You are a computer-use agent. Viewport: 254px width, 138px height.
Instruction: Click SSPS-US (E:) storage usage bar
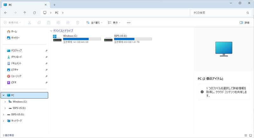[x=133, y=39]
